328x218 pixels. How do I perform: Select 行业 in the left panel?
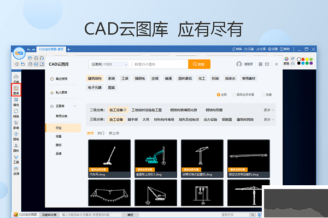[x=63, y=128]
